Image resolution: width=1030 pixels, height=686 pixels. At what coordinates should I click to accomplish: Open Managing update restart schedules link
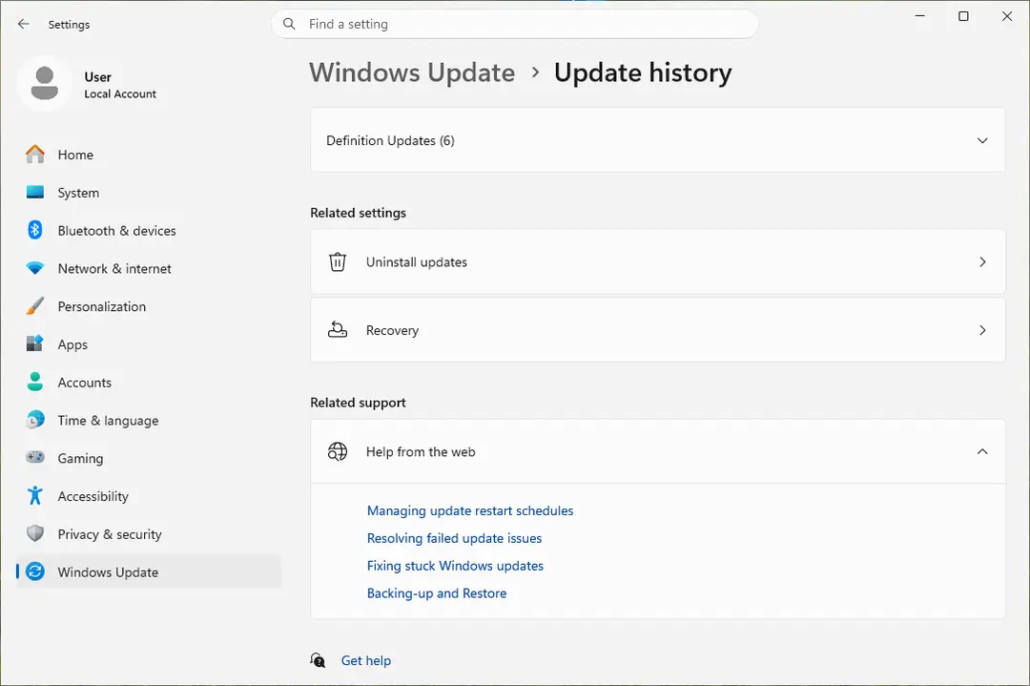click(x=469, y=510)
